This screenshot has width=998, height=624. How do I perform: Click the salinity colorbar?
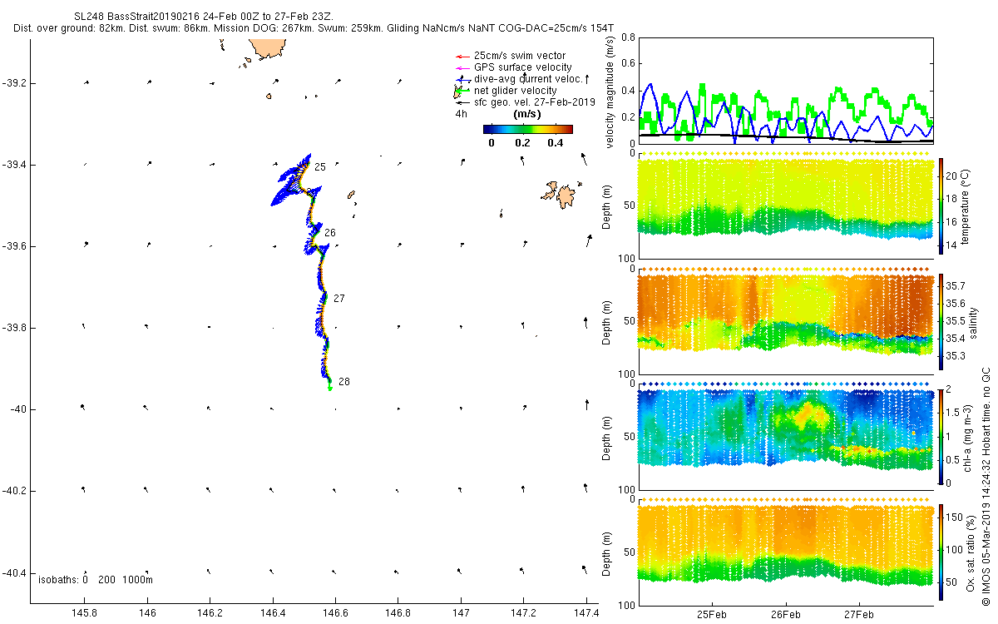941,321
